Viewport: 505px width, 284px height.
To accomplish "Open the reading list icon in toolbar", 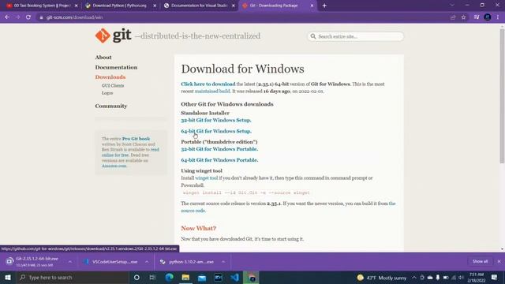I will [477, 17].
